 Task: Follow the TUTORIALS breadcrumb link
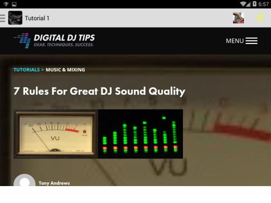click(26, 70)
